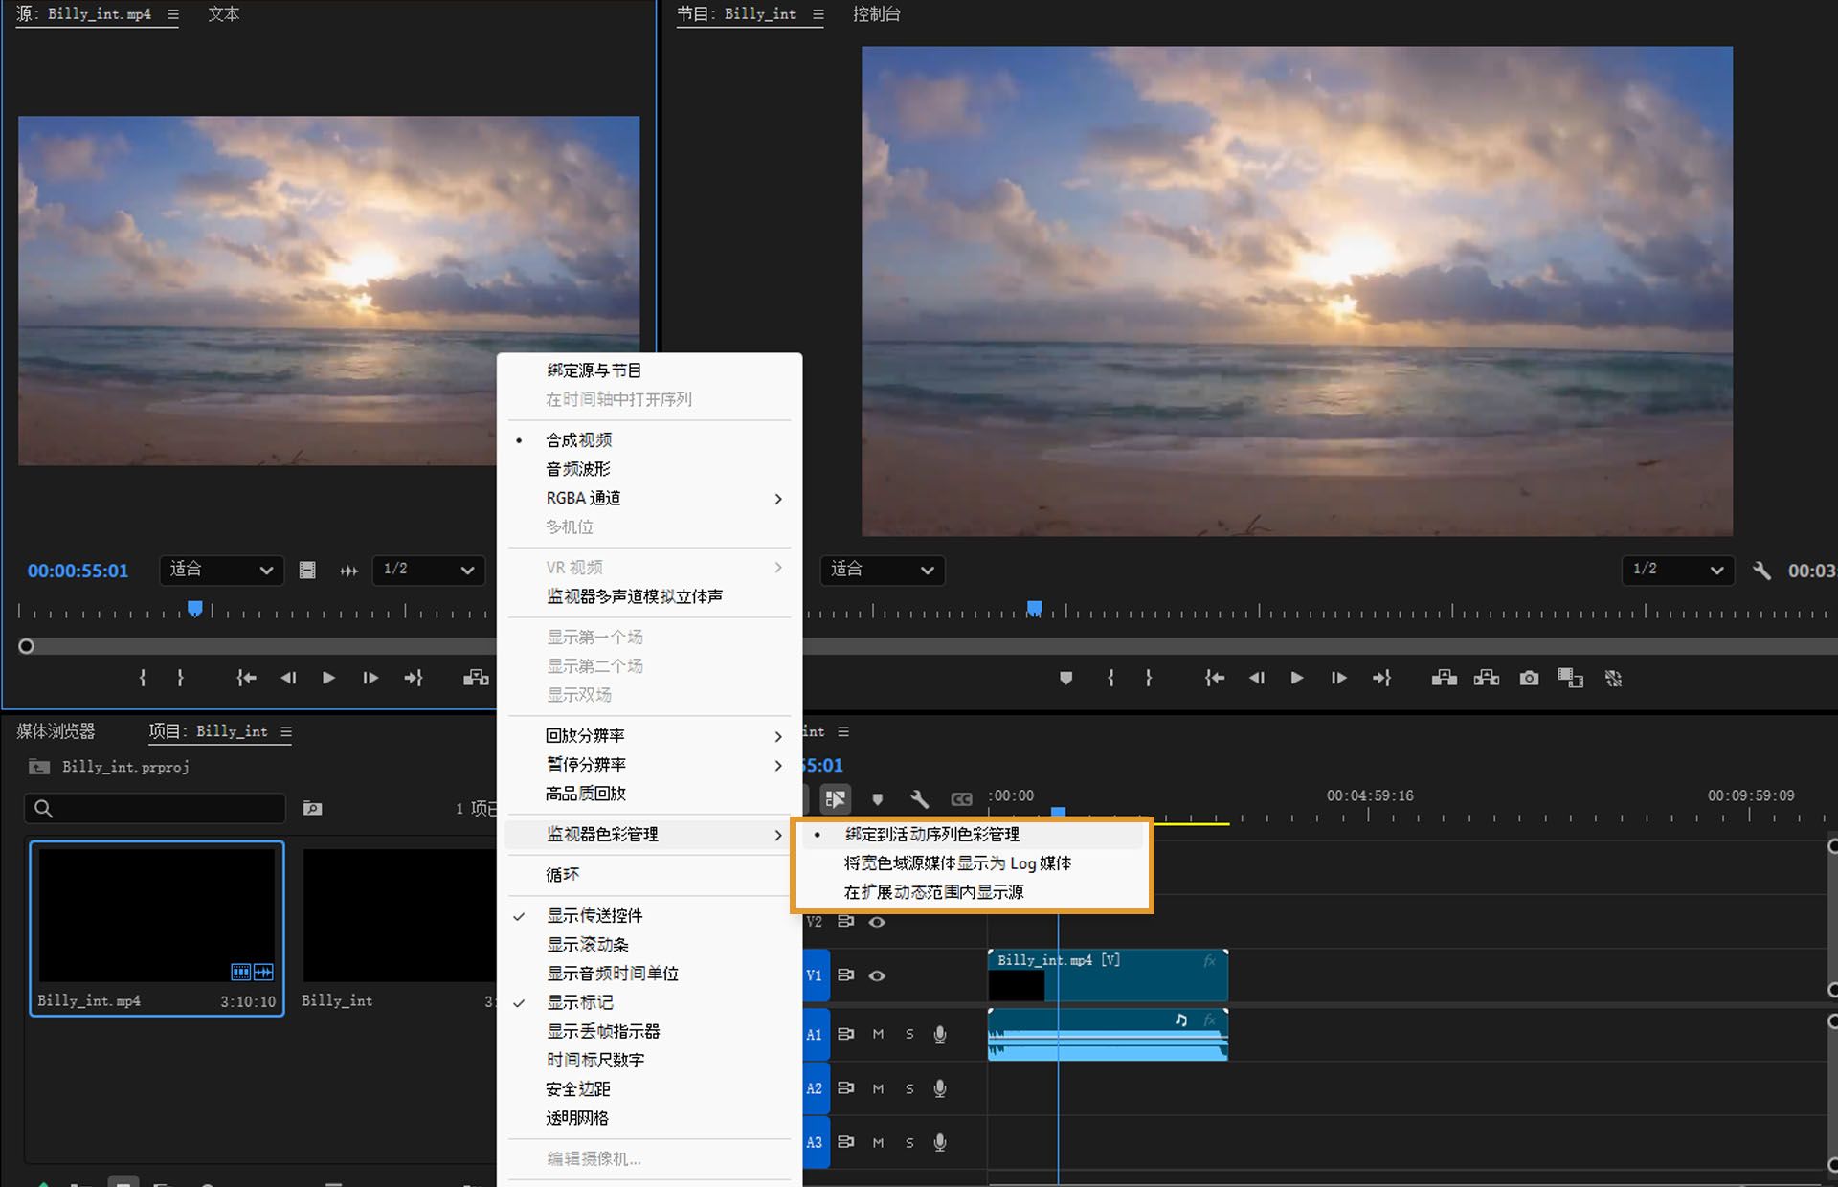
Task: Switch to the 媒体浏览器 tab
Action: pyautogui.click(x=56, y=731)
